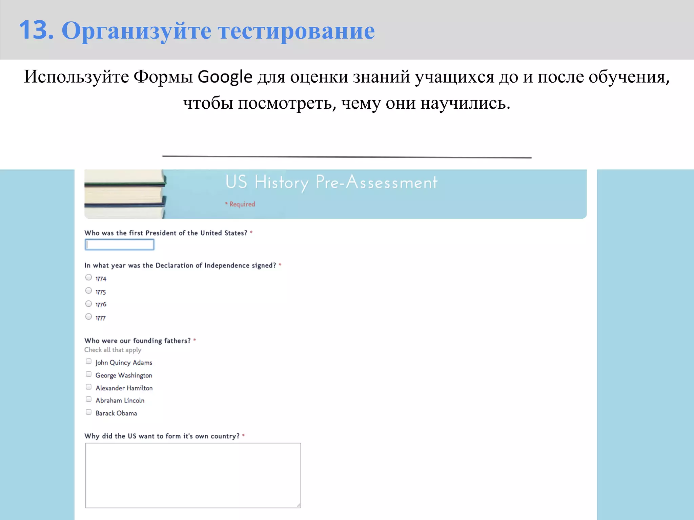
Task: Click the '* Required' note
Action: coord(240,204)
